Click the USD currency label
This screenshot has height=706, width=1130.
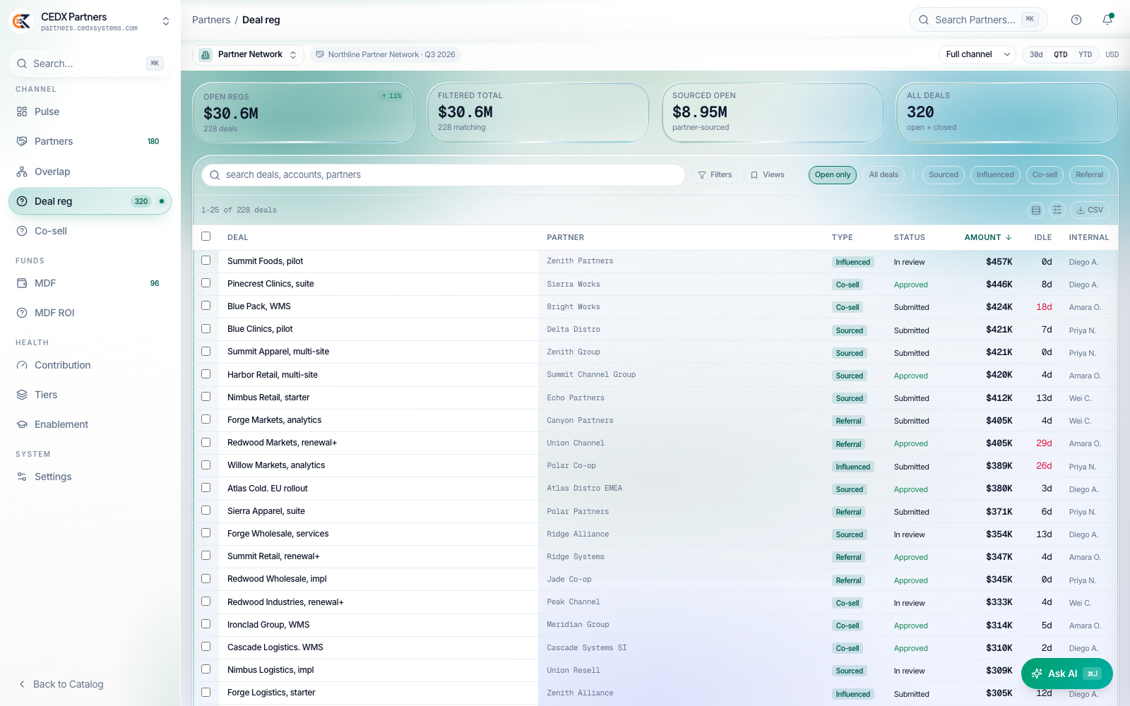tap(1112, 54)
